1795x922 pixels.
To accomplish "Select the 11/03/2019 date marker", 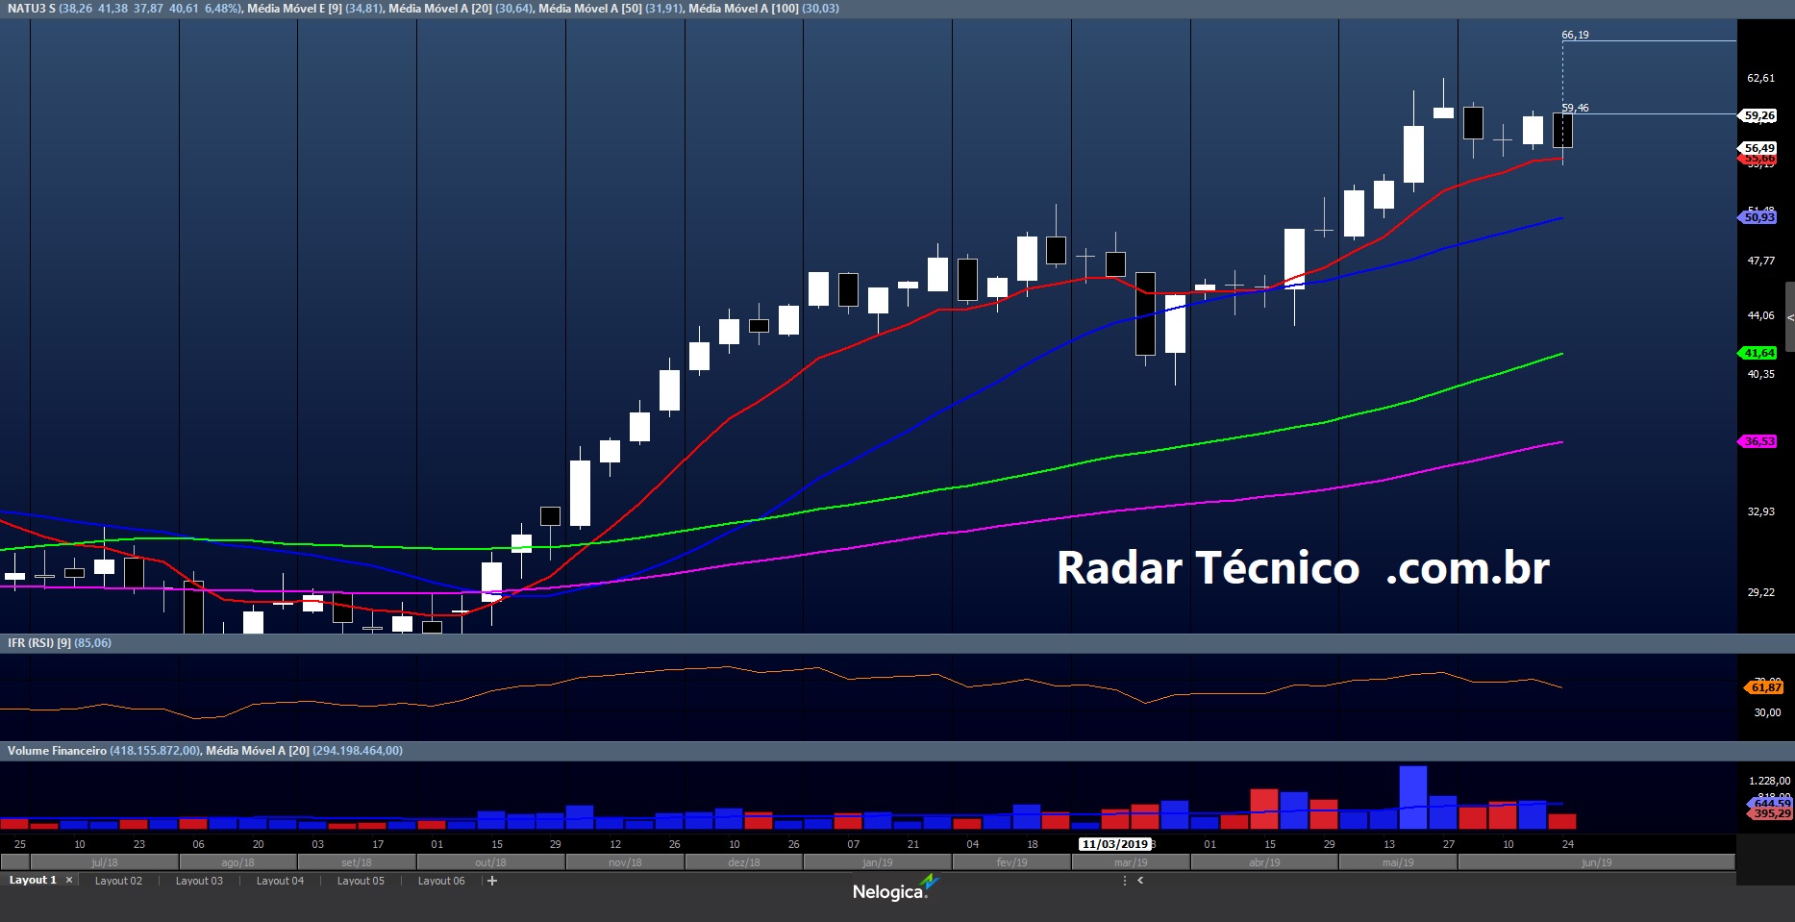I will [x=1114, y=844].
